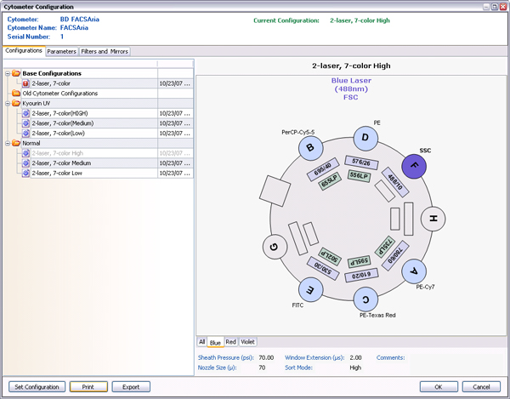
Task: Collapse the Normal folder node
Action: [8, 143]
